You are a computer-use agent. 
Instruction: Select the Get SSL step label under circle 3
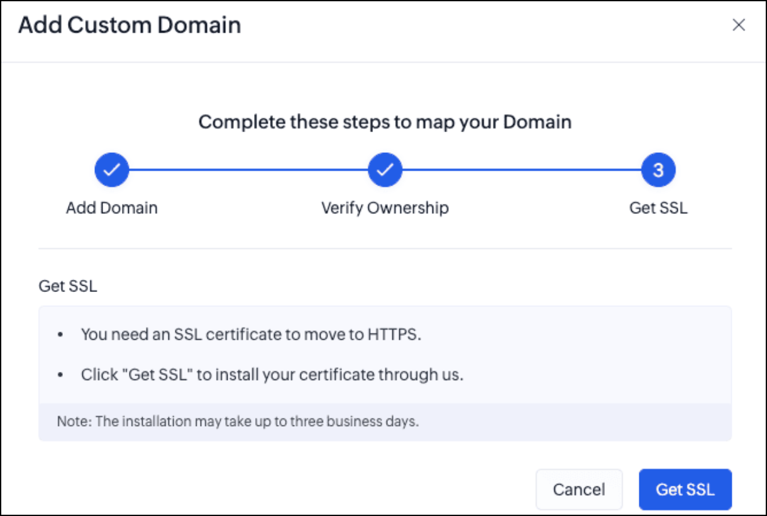coord(658,208)
